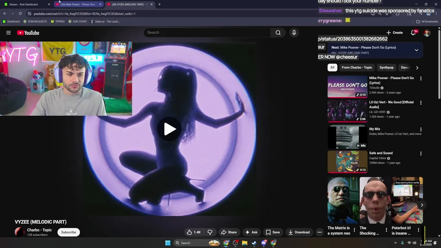This screenshot has width=441, height=248.
Task: Open the Dashboard bookmark
Action: tap(11, 21)
